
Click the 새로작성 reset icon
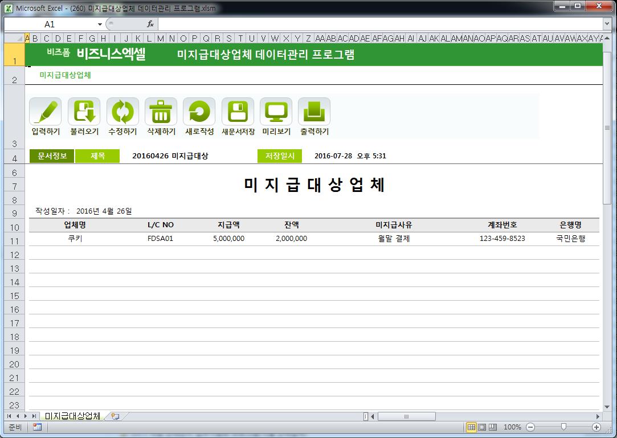tap(199, 112)
